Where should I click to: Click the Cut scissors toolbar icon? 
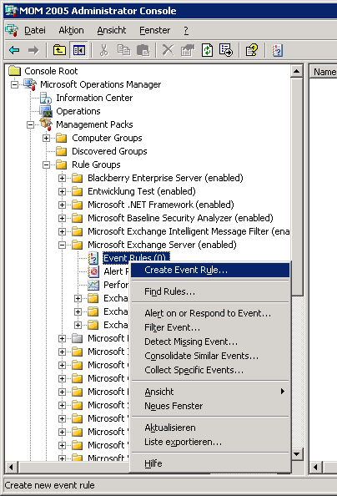104,50
